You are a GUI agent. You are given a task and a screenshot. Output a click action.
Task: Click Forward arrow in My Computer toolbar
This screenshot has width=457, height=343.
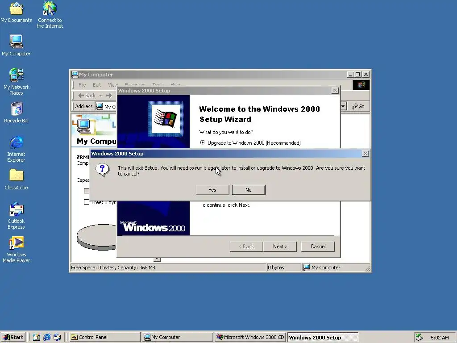(109, 96)
